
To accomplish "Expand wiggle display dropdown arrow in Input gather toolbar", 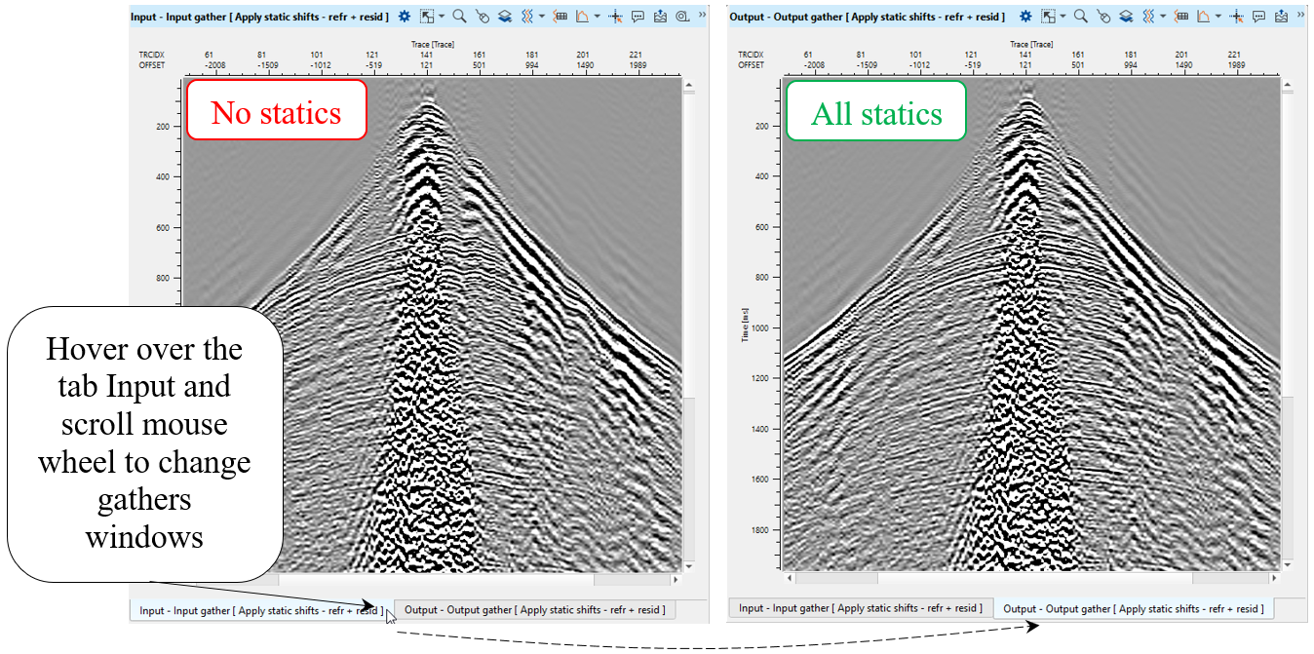I will [x=541, y=17].
